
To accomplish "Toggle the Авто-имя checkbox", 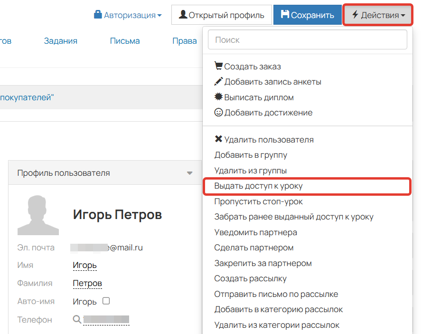I will (106, 301).
